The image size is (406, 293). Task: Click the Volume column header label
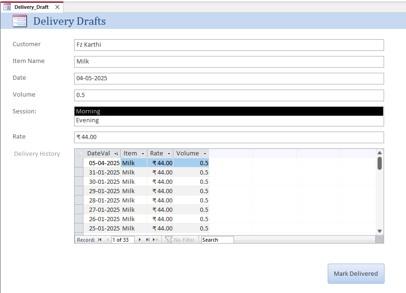[x=187, y=153]
